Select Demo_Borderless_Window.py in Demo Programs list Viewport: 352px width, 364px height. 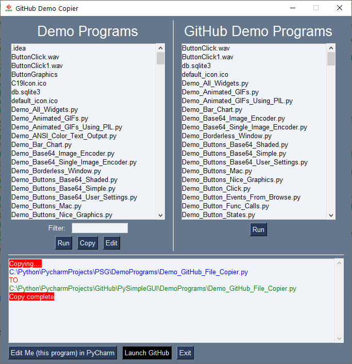coord(84,171)
